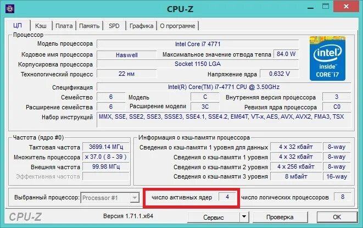
Task: Select the 4 x 256 кбайт L2 value
Action: 296,166
